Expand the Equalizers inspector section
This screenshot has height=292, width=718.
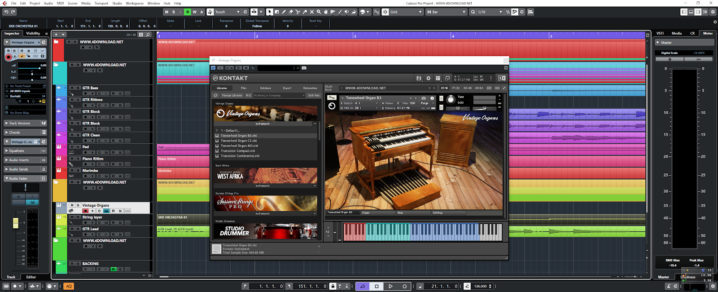click(26, 151)
